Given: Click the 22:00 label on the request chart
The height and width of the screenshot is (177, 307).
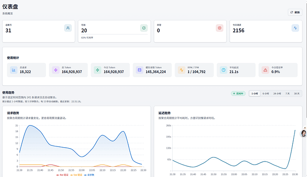Looking at the screenshot, I should click(x=82, y=170).
